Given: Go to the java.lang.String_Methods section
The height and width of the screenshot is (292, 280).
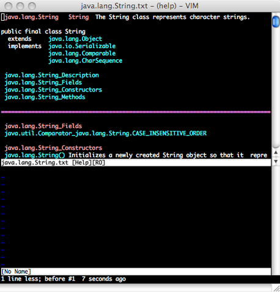Looking at the screenshot, I should tap(45, 97).
